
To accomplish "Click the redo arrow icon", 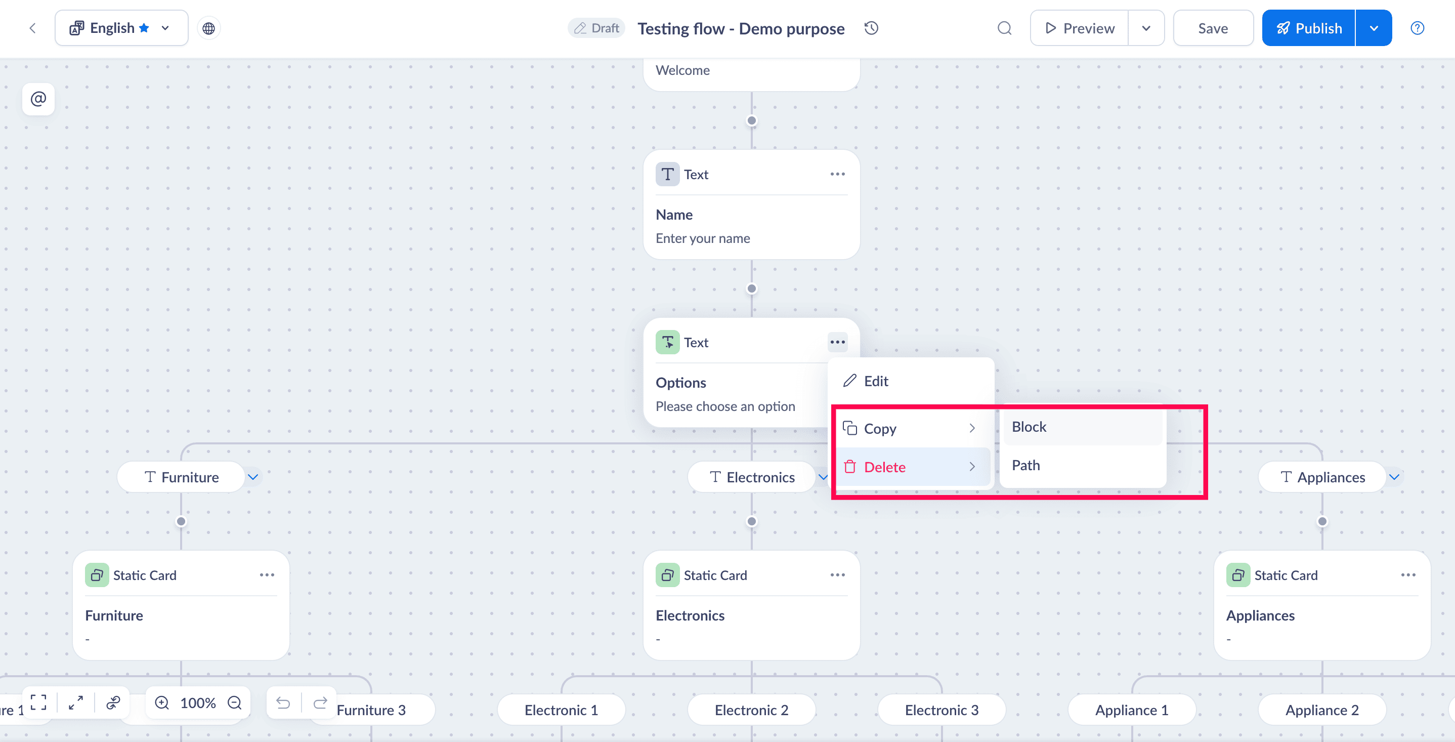I will point(320,703).
